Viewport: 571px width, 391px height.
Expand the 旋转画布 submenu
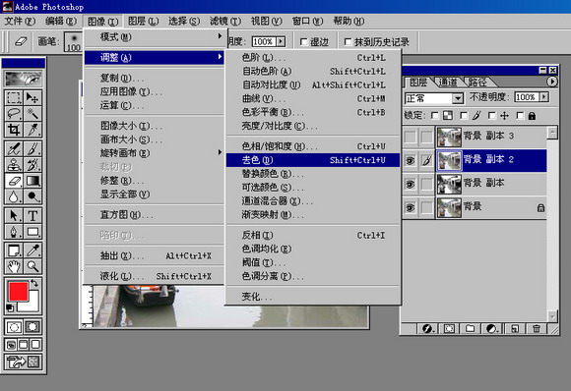pos(155,153)
